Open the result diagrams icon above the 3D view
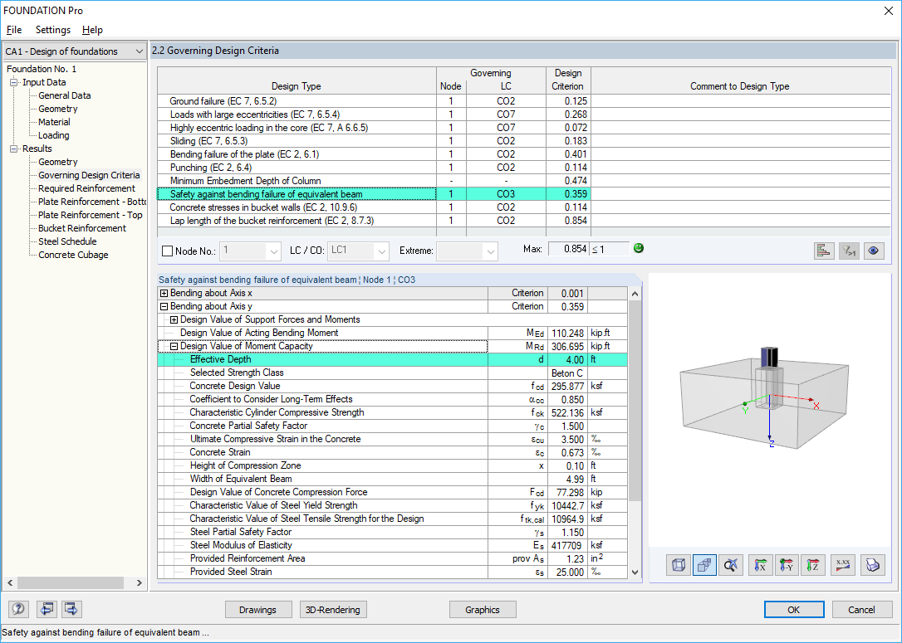 point(824,250)
